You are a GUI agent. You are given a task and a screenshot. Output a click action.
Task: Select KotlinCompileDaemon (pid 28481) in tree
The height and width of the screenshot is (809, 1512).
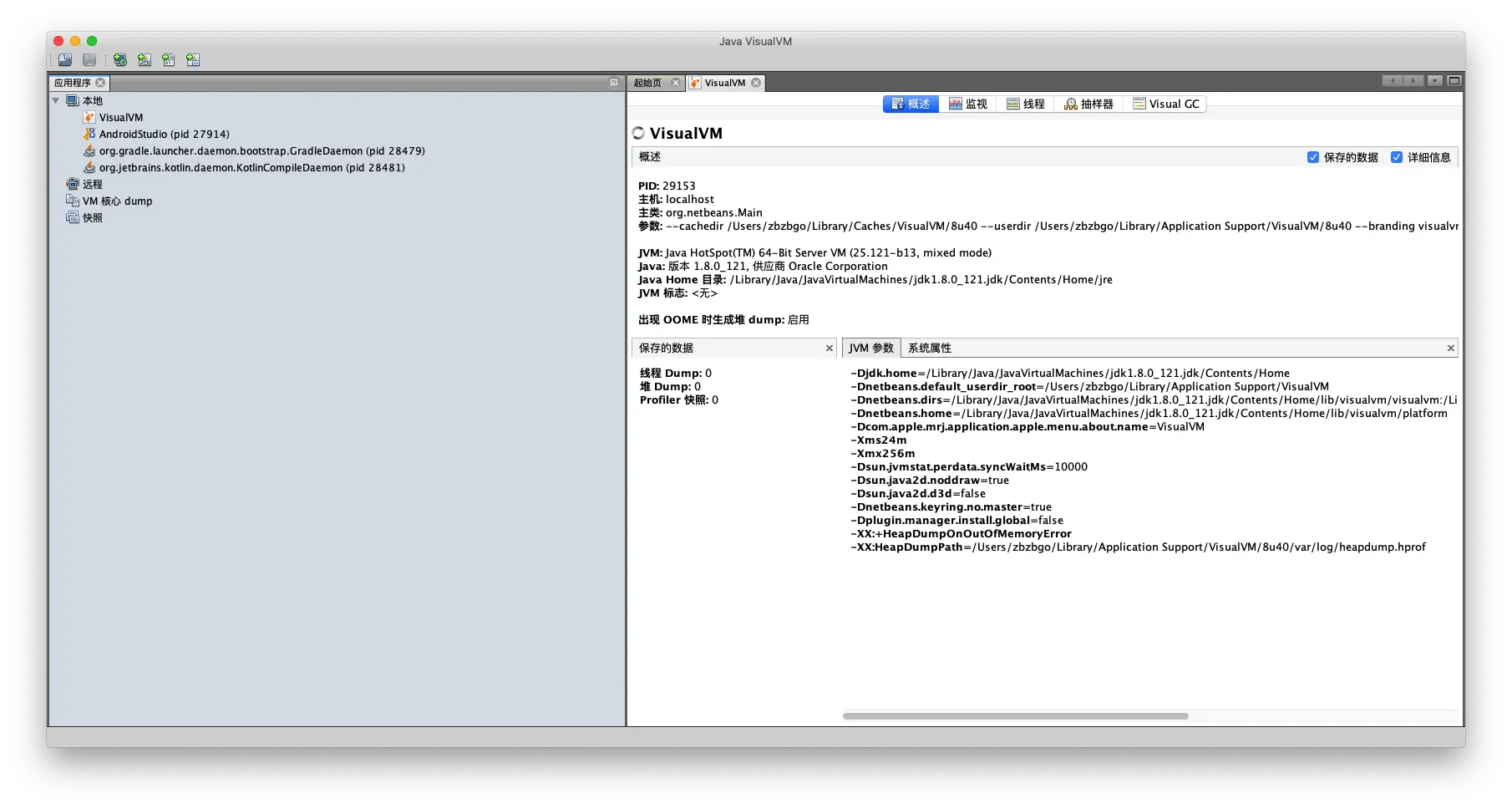click(x=252, y=168)
